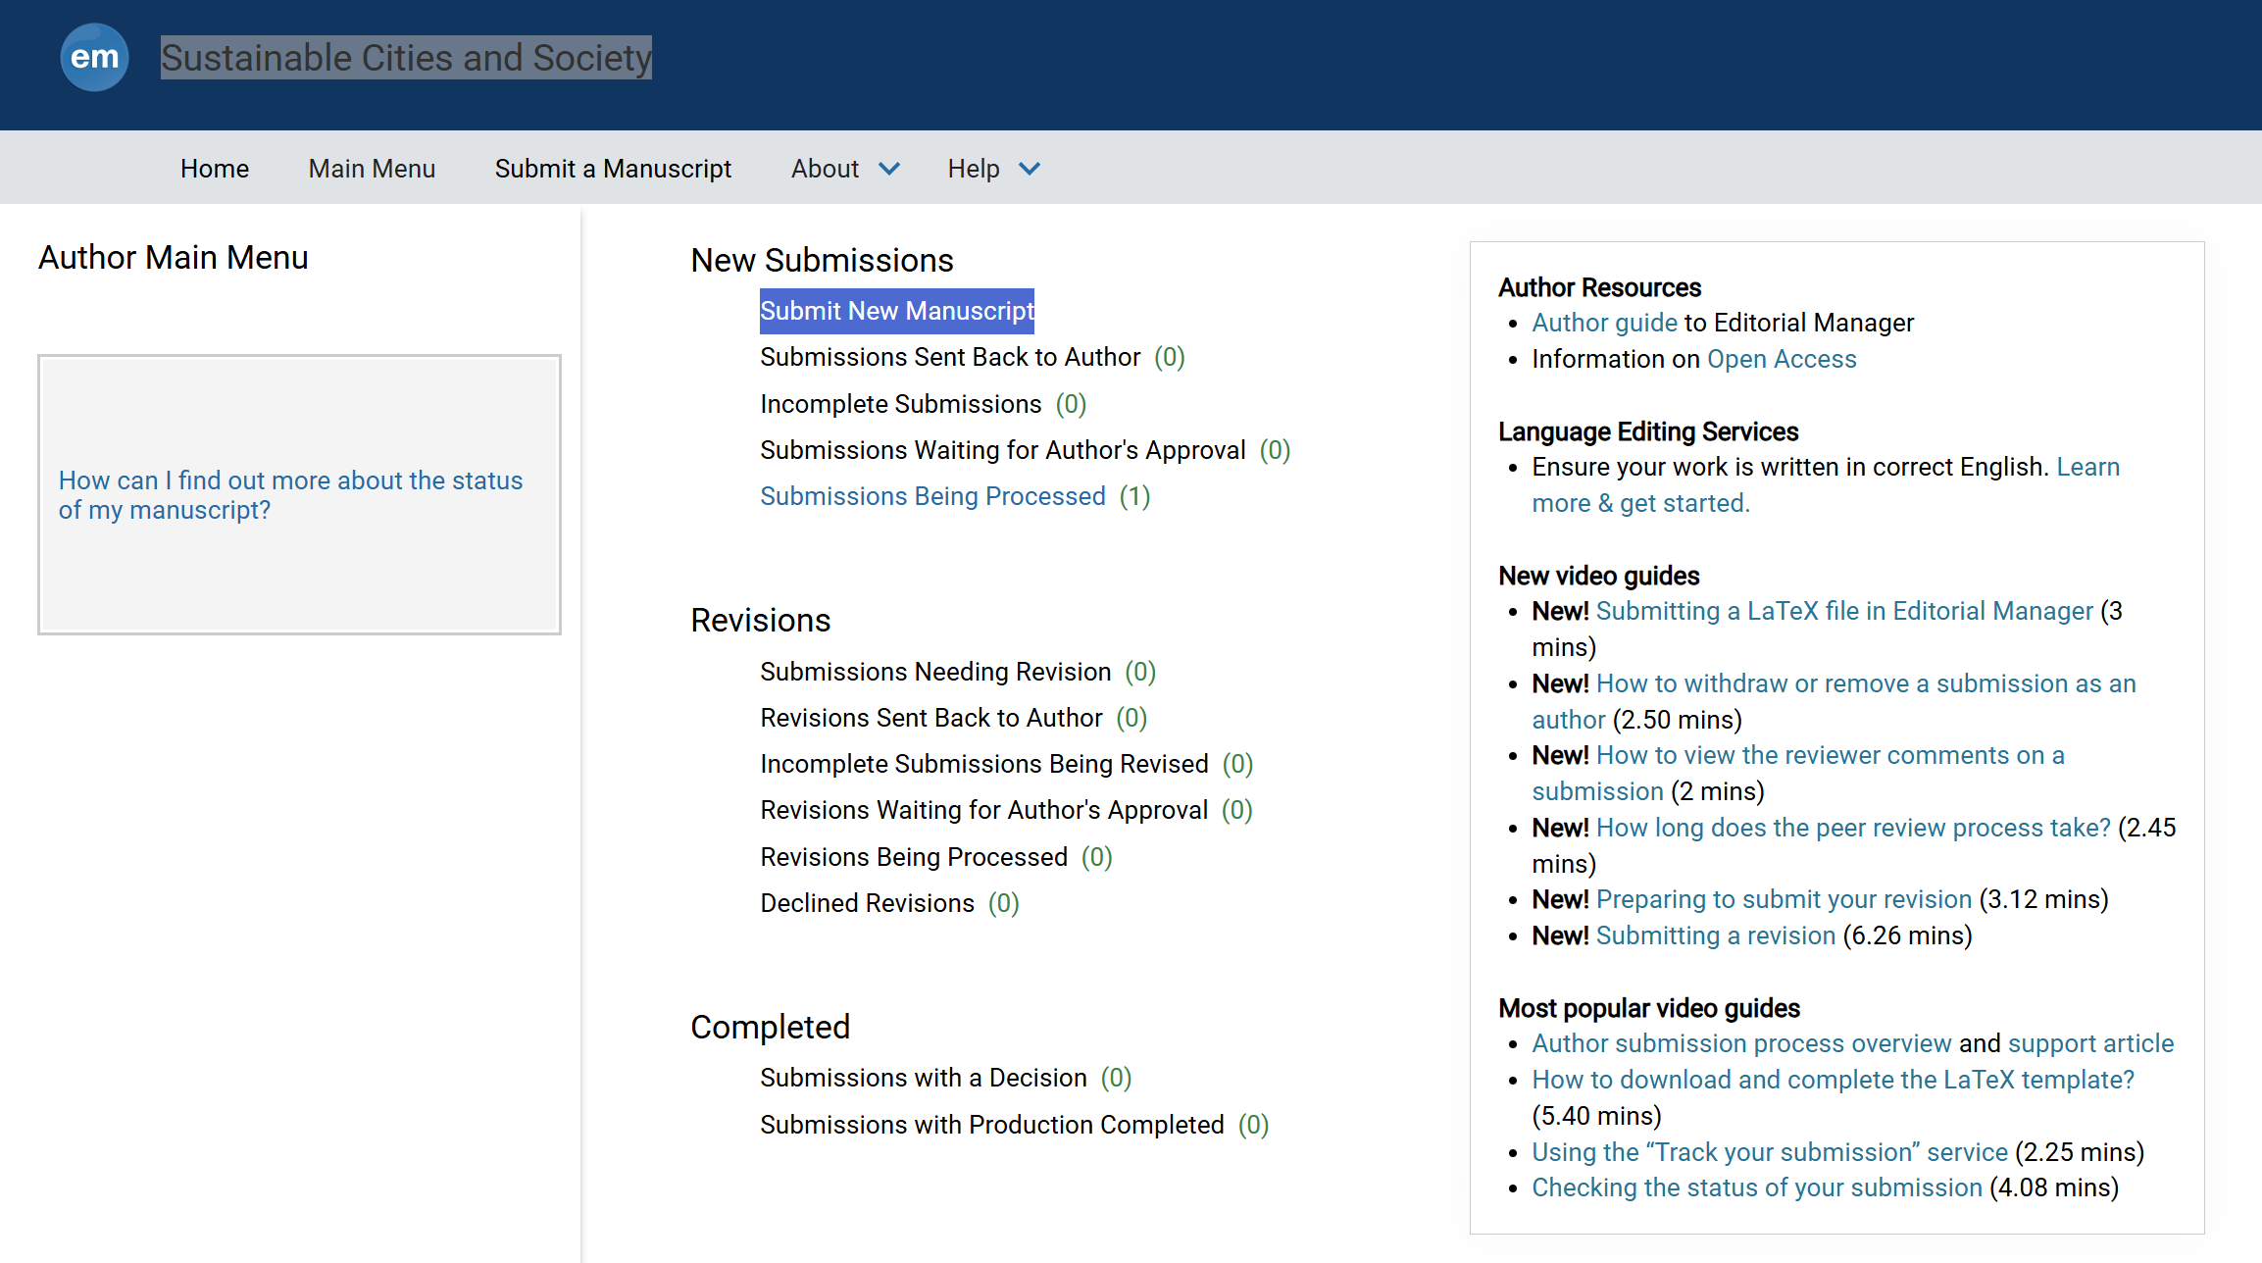
Task: Go to Main Menu in navigation bar
Action: pos(372,169)
